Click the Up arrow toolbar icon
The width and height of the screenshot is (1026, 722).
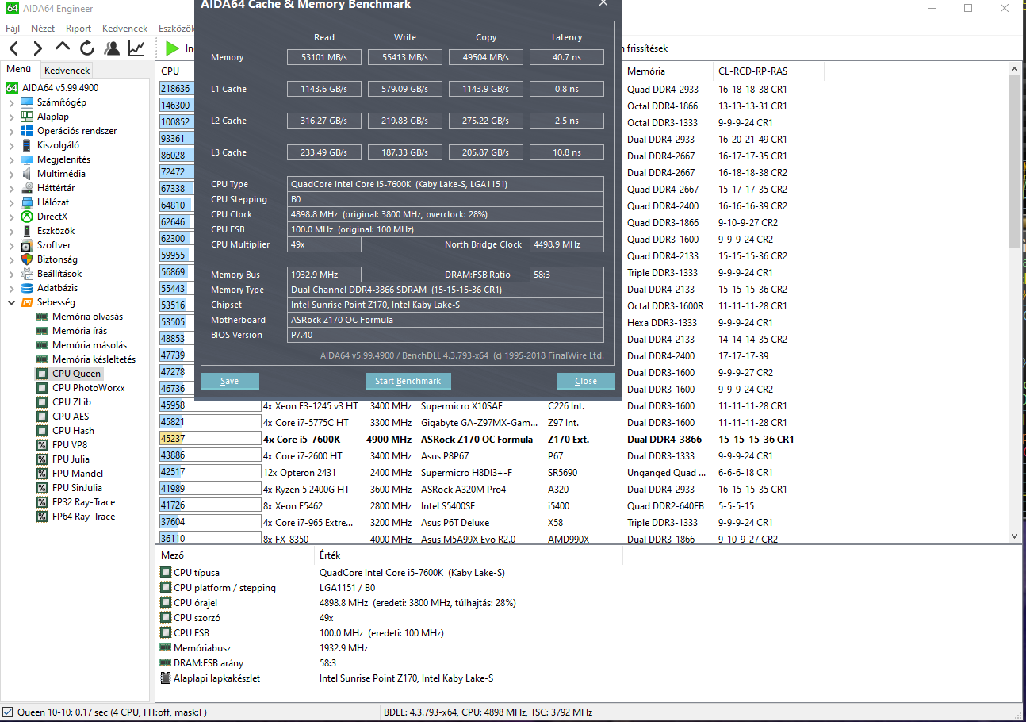[x=63, y=48]
